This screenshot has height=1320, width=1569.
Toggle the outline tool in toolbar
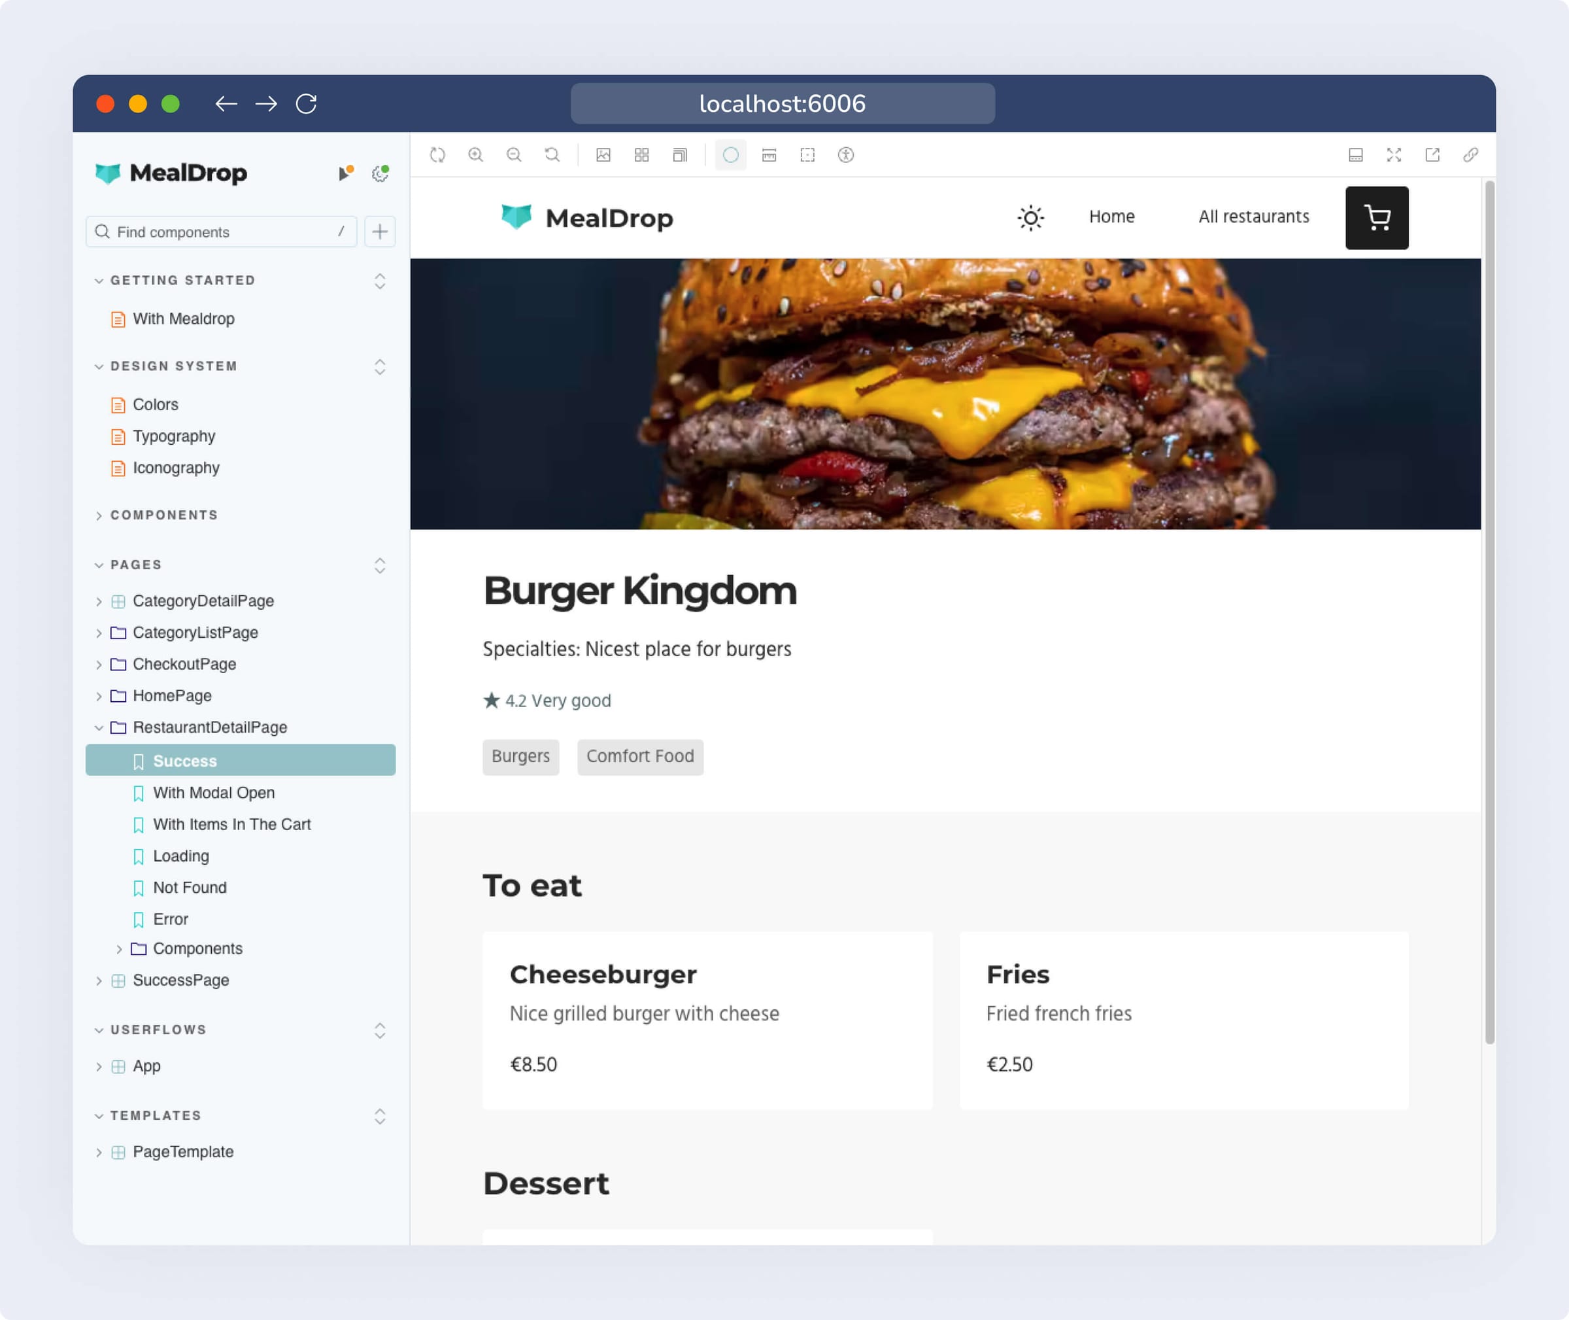(x=807, y=155)
